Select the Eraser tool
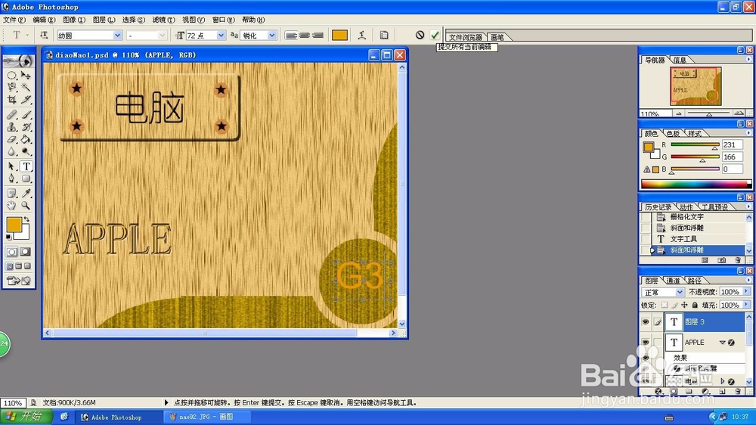Image resolution: width=756 pixels, height=425 pixels. (x=11, y=139)
